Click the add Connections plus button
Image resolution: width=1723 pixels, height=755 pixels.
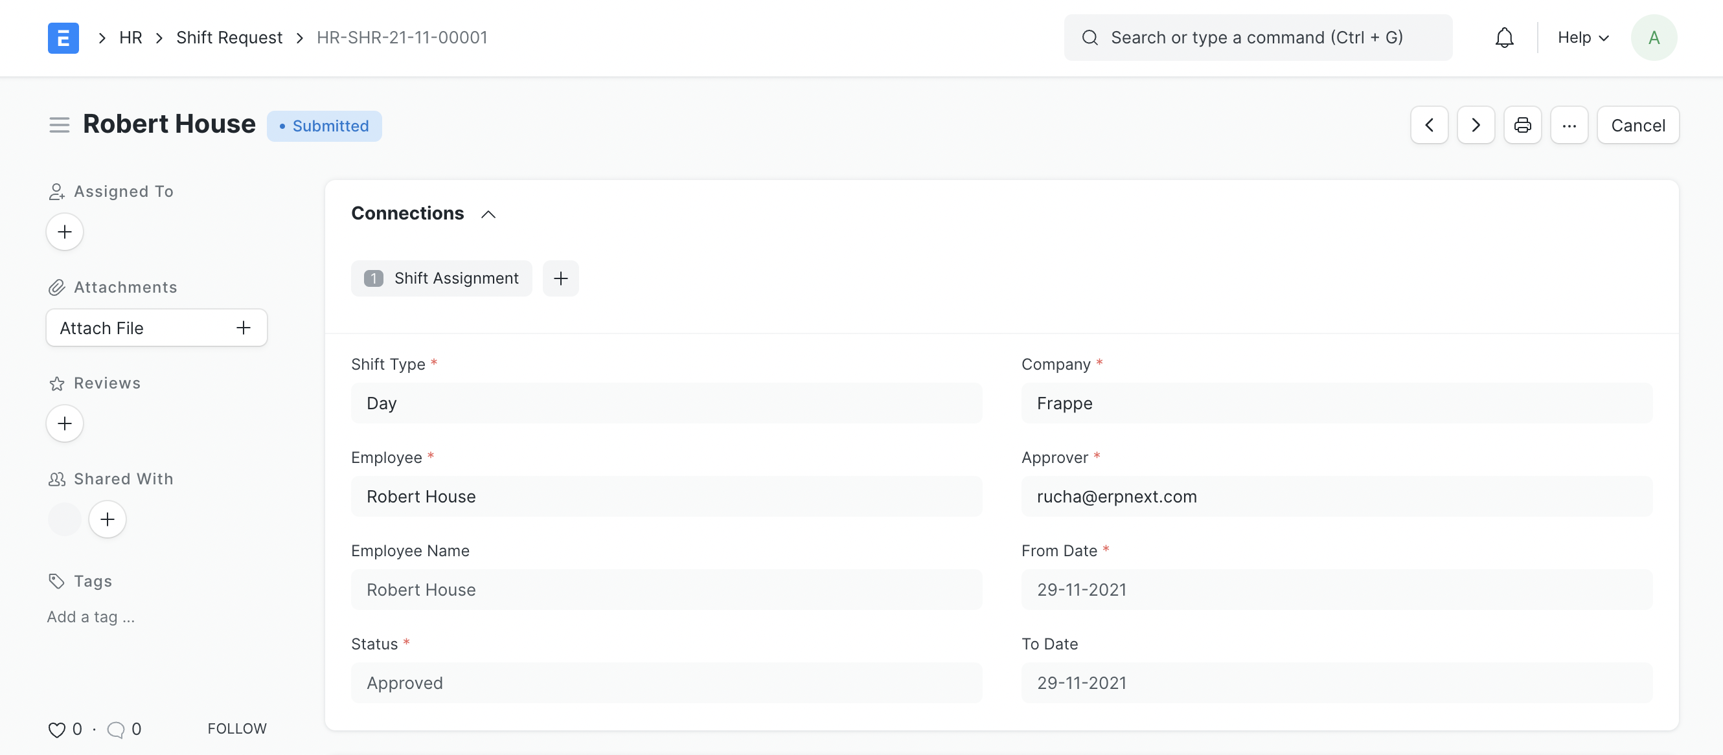point(560,277)
